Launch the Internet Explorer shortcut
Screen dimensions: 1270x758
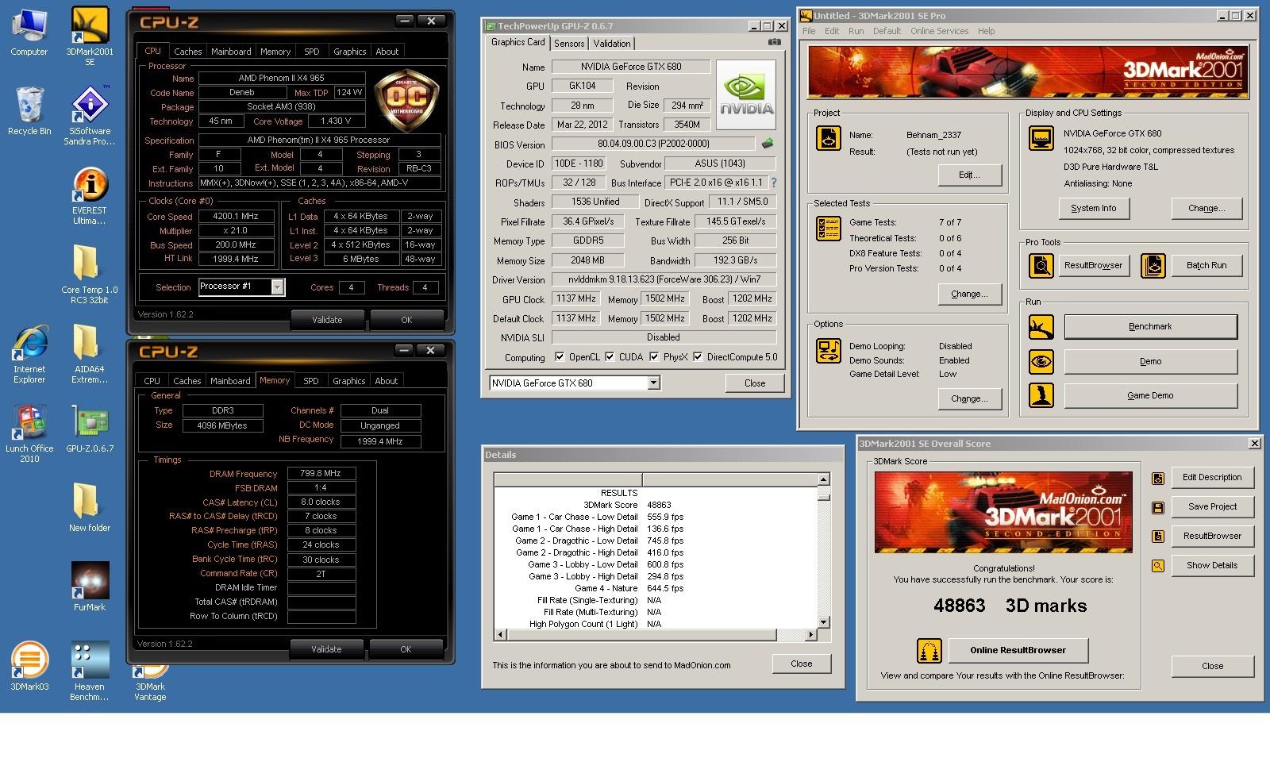[x=29, y=354]
